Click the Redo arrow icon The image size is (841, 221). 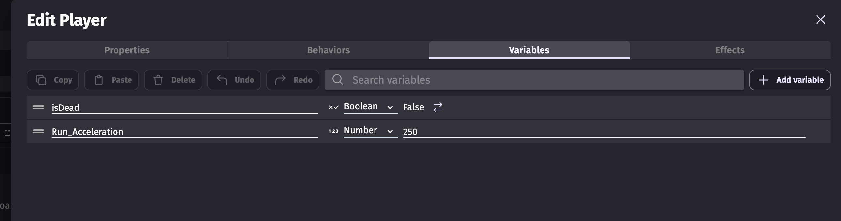280,80
